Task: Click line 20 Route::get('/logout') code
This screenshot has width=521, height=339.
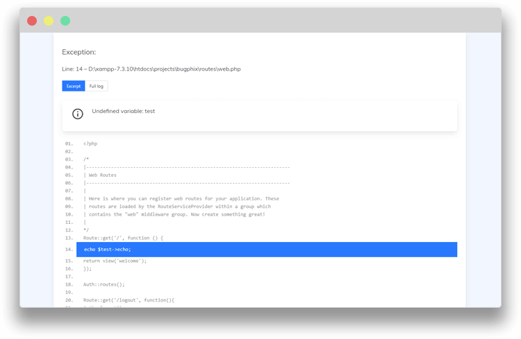Action: pyautogui.click(x=129, y=300)
